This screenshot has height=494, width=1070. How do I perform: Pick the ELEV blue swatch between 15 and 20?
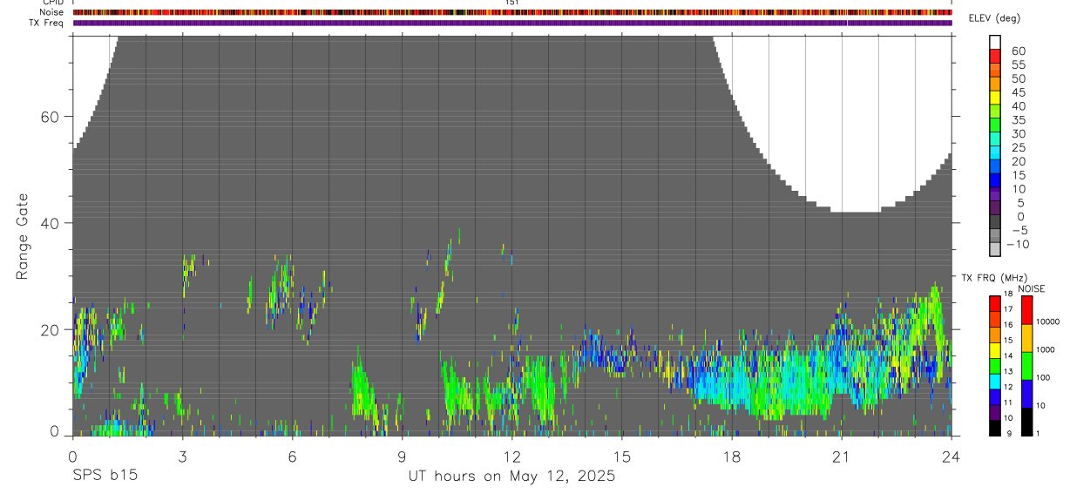(x=995, y=168)
